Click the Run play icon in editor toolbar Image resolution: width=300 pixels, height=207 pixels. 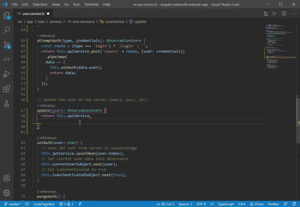(x=275, y=14)
